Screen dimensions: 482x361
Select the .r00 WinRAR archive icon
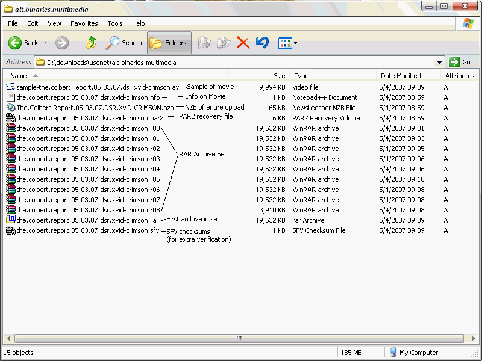tap(11, 128)
